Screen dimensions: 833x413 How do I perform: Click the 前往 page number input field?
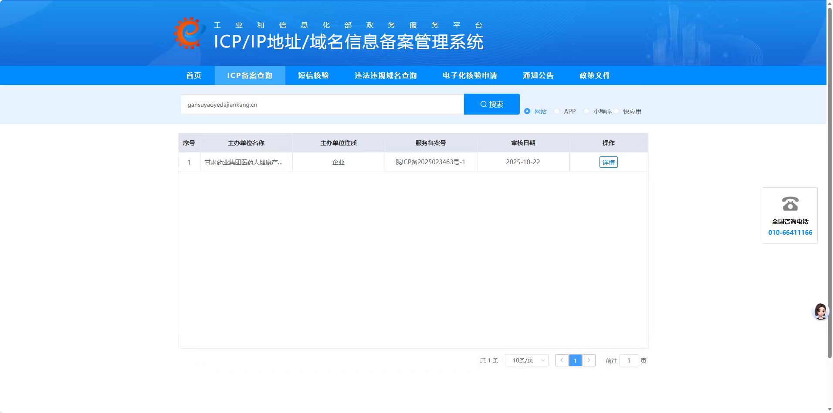pyautogui.click(x=629, y=360)
